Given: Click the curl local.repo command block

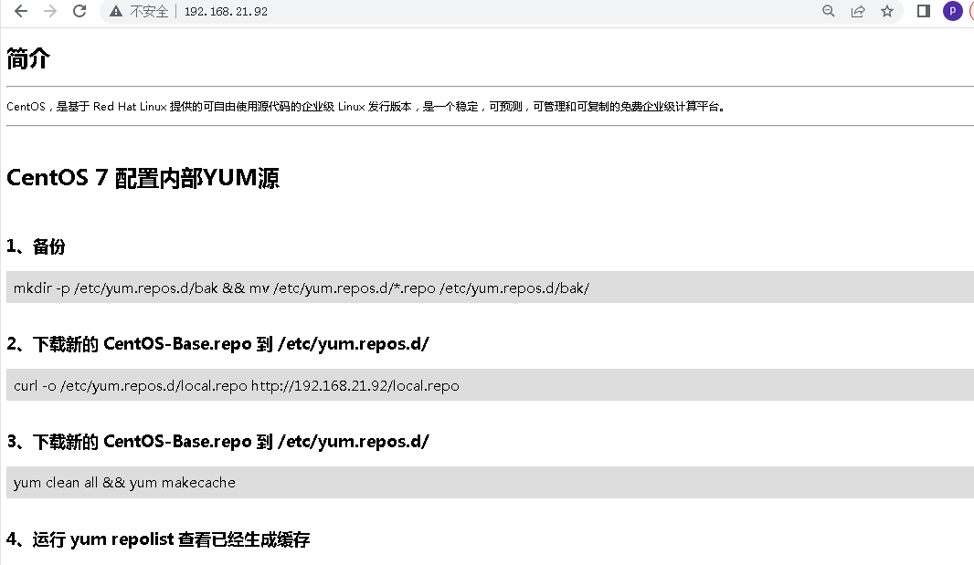Looking at the screenshot, I should click(490, 385).
